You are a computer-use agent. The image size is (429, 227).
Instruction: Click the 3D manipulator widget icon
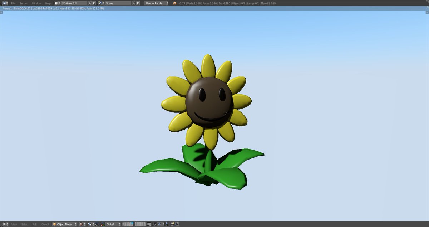click(x=97, y=224)
